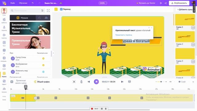Skip to the next scene
Screen dimensions: 197x111
(122, 82)
